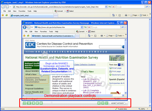Screen dimensions: 152x111
Task: Click the Adobe Captivate logo button
Action: pos(118,103)
